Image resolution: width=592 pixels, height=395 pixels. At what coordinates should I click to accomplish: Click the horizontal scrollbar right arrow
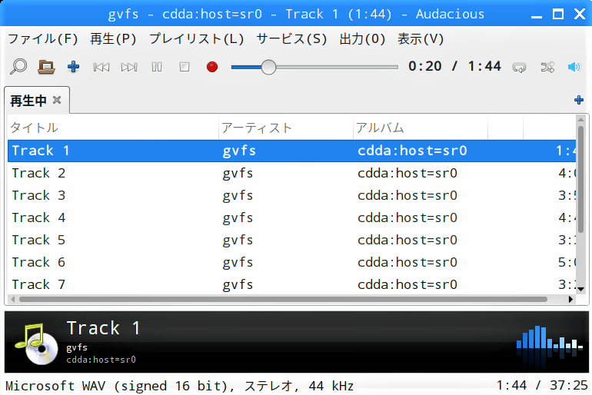tap(570, 299)
